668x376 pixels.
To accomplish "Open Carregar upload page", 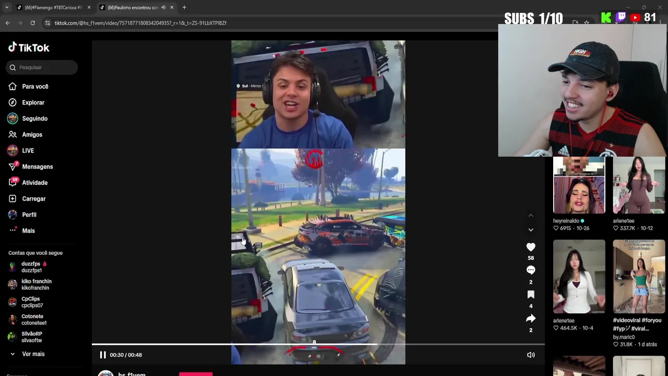I will (x=33, y=199).
